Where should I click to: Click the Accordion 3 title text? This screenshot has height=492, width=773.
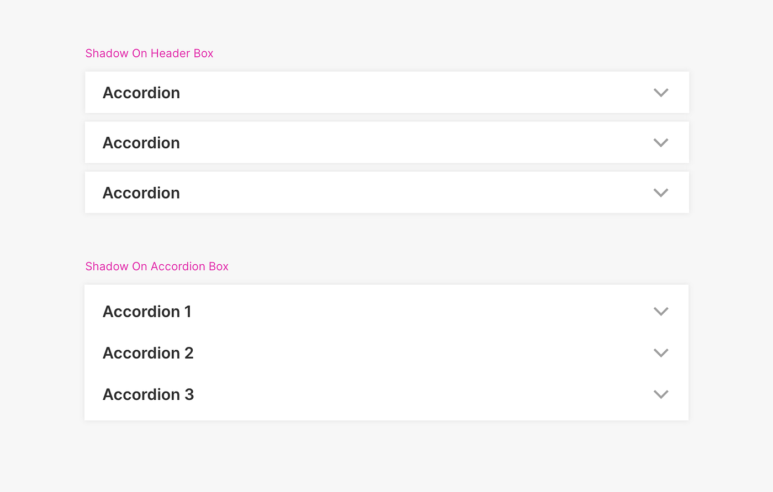click(x=148, y=394)
